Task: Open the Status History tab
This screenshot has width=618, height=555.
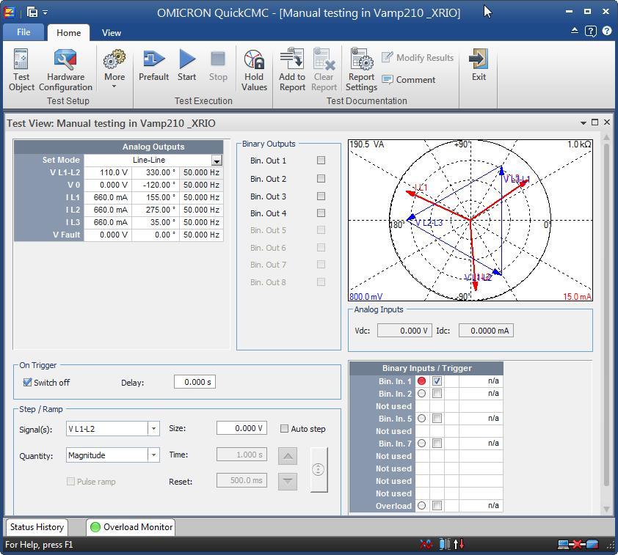Action: 37,526
